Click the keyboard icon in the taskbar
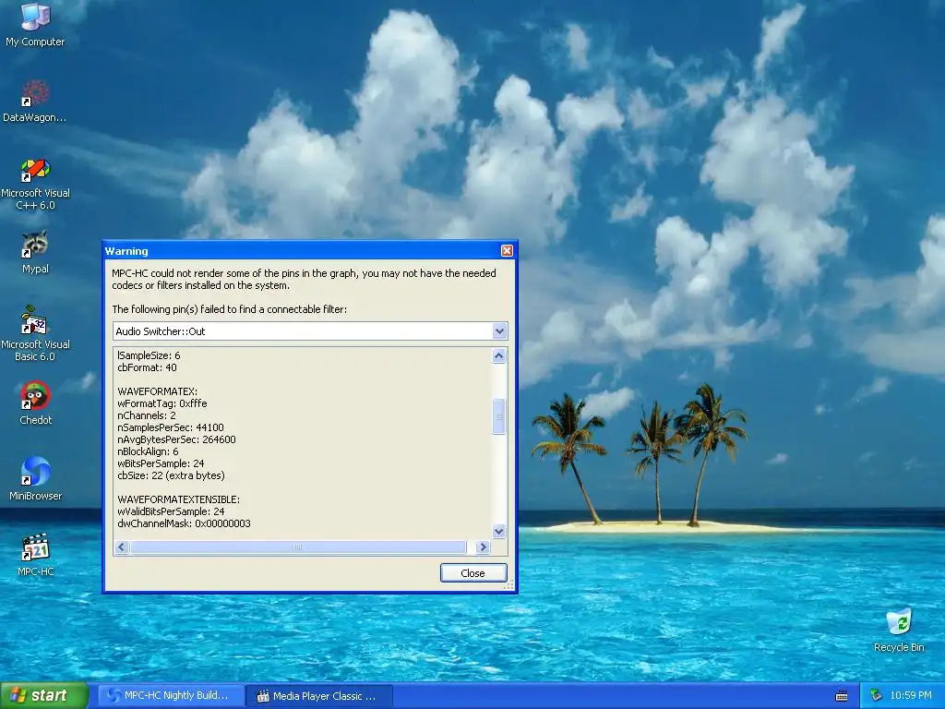The height and width of the screenshot is (709, 945). point(842,696)
